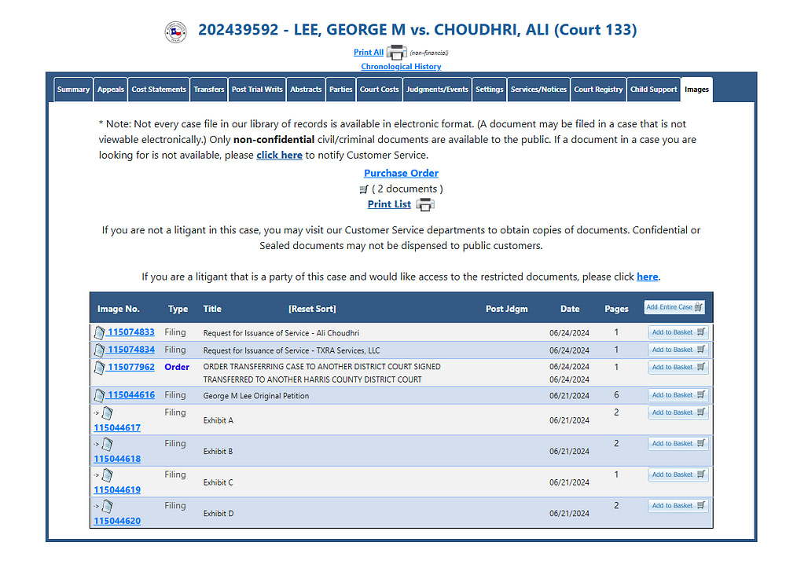Sort by Image No. column header
The image size is (786, 568).
tap(119, 309)
